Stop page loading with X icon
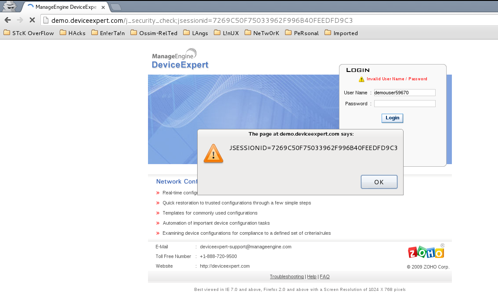498x294 pixels. (x=32, y=20)
